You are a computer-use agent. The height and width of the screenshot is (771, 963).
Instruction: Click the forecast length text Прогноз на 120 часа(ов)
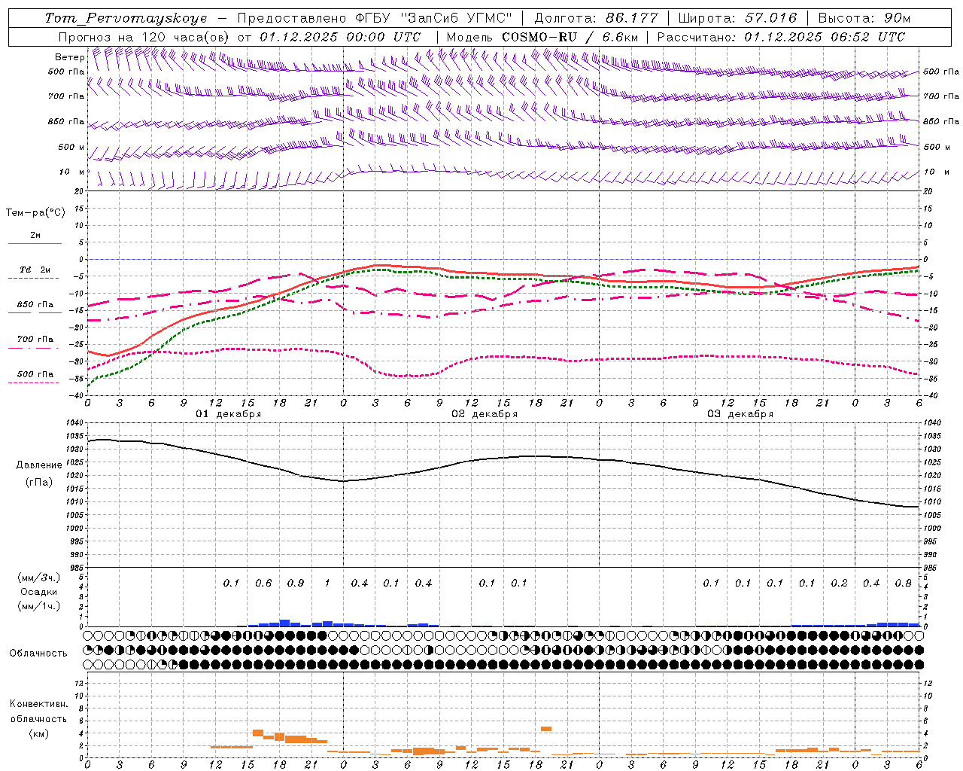click(144, 37)
